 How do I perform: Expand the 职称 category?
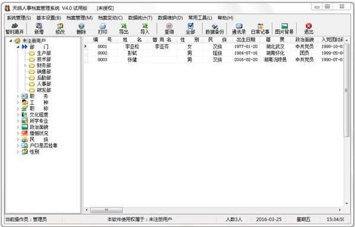pyautogui.click(x=18, y=109)
